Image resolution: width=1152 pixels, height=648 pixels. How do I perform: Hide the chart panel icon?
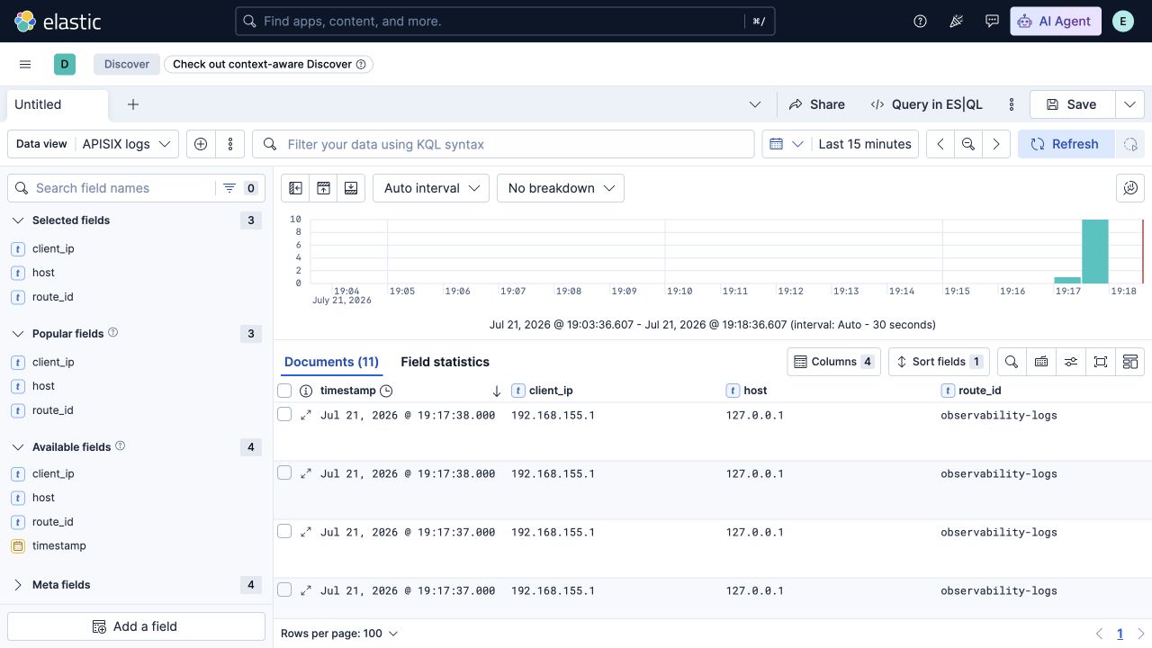pyautogui.click(x=323, y=188)
